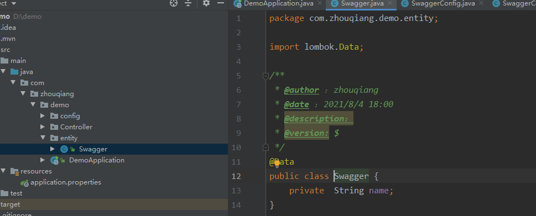This screenshot has height=216, width=536.
Task: Click the locate/select opened file crosshair icon
Action: (x=174, y=3)
